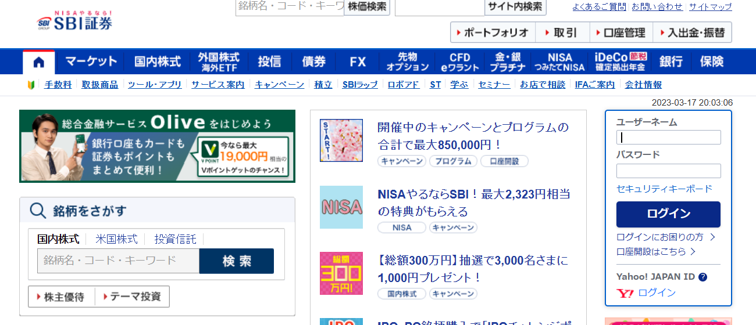Click the 株価検索 button
This screenshot has height=325, width=756.
tap(367, 7)
